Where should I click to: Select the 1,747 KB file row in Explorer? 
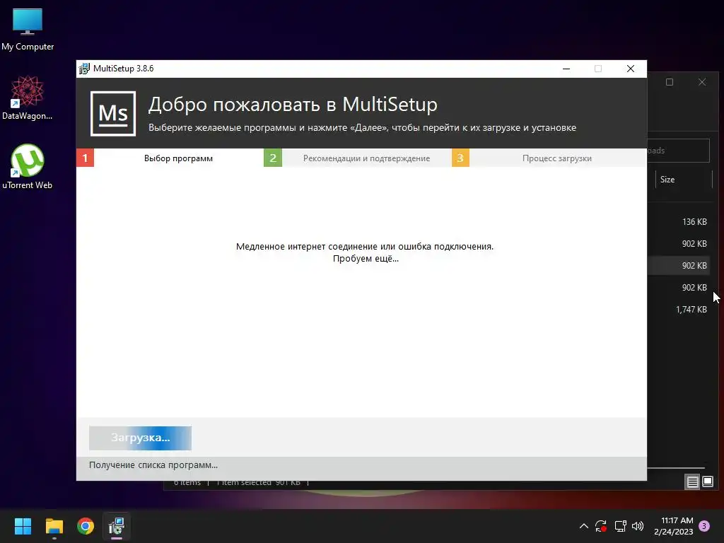coord(679,310)
